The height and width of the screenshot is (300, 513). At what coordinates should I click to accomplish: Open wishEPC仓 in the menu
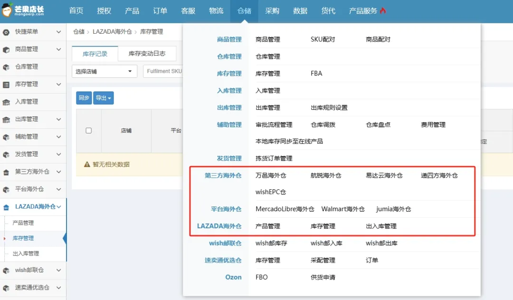[x=271, y=192]
